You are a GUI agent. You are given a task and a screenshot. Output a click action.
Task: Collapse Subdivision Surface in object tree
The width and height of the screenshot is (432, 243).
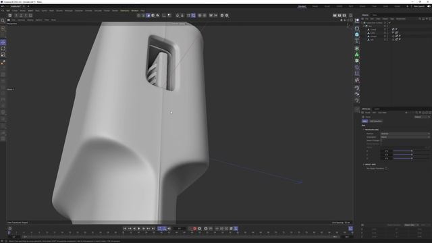(362, 22)
